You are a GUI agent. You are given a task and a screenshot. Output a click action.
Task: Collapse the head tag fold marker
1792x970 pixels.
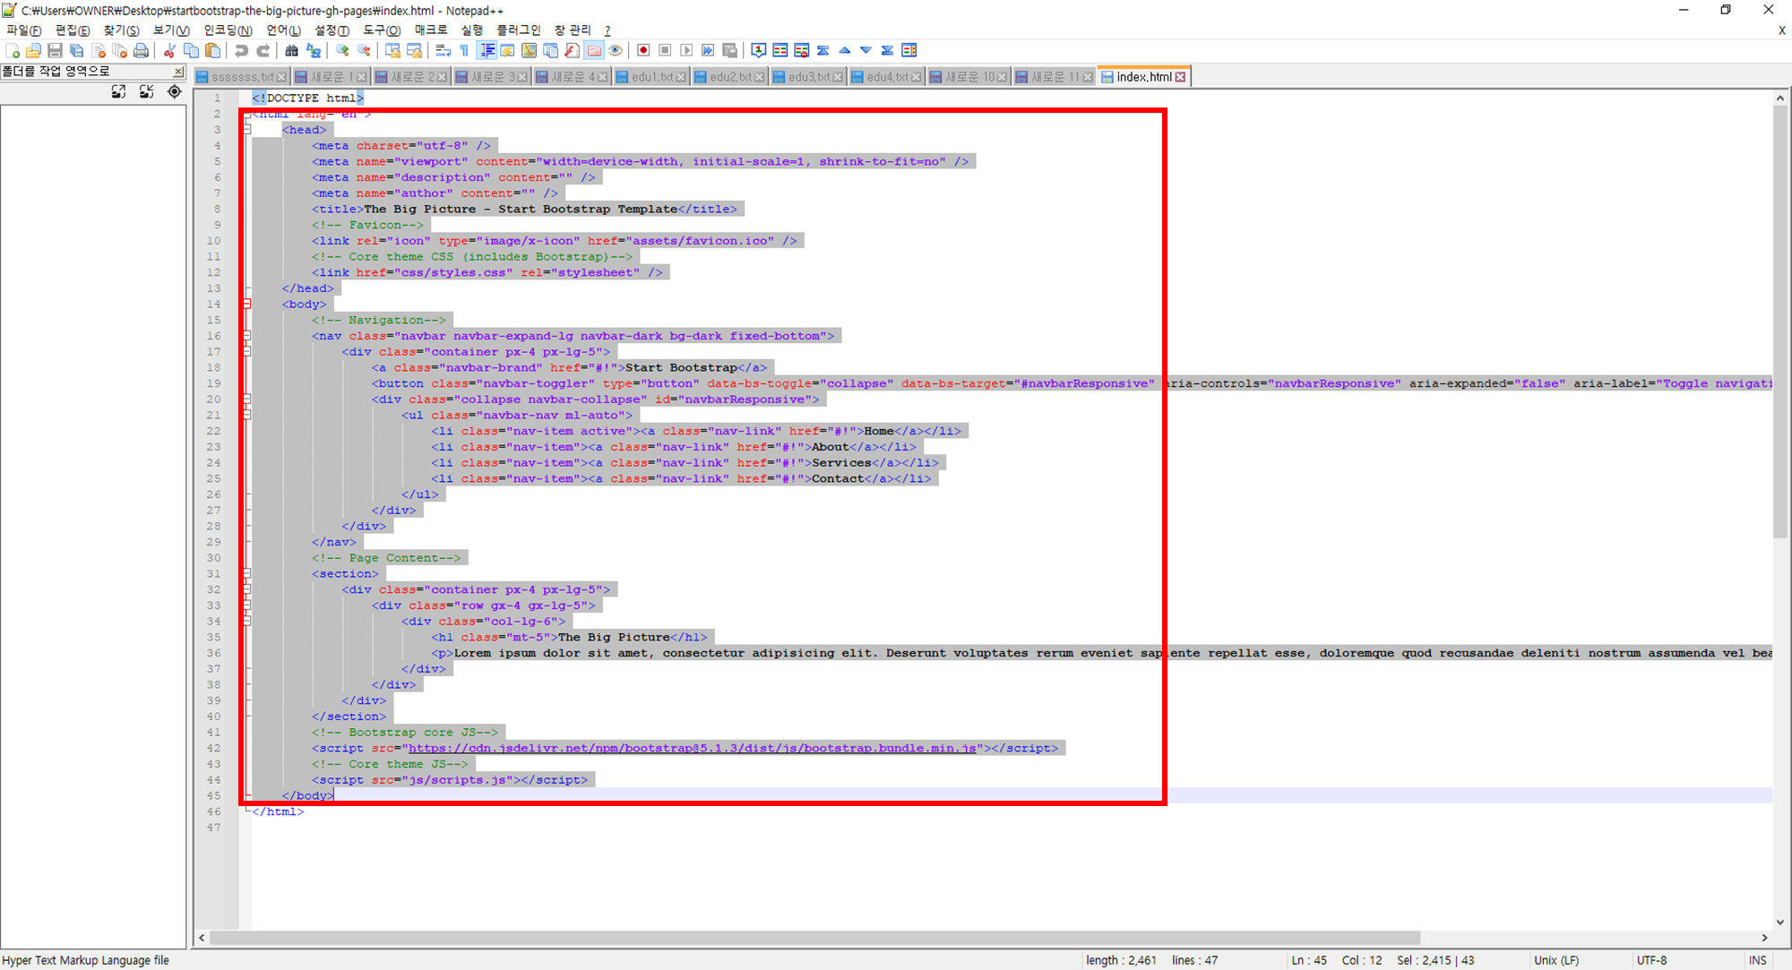tap(246, 130)
